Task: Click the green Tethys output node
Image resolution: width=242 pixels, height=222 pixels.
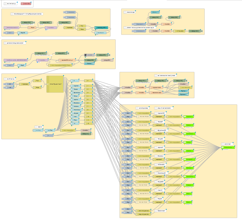Action: (189, 142)
